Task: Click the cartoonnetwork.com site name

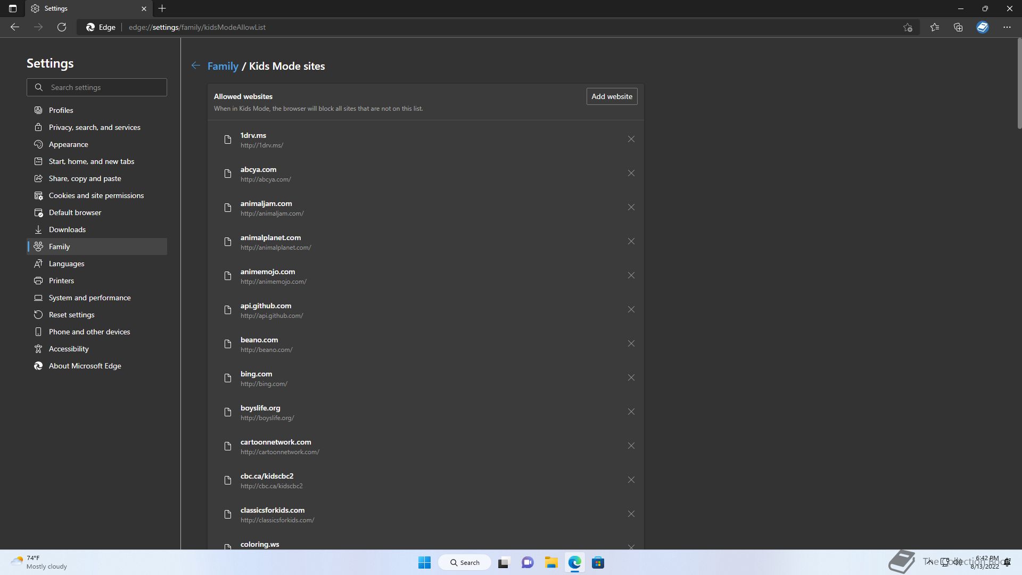Action: pyautogui.click(x=276, y=442)
